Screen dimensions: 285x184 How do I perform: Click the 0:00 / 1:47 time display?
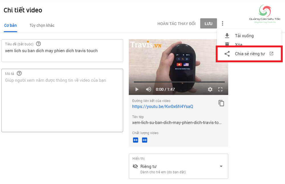click(x=165, y=89)
